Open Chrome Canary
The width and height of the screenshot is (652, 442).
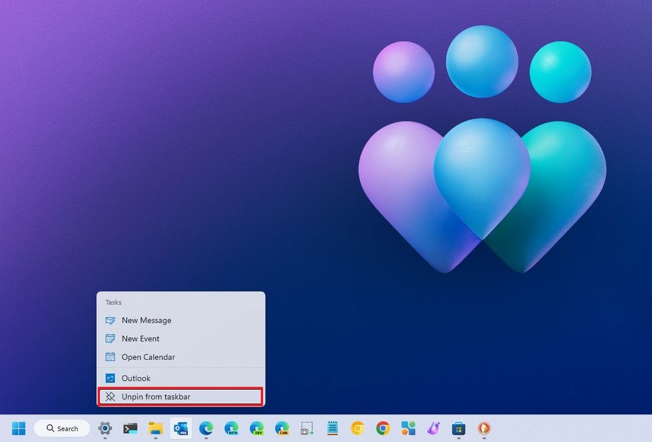coord(357,429)
